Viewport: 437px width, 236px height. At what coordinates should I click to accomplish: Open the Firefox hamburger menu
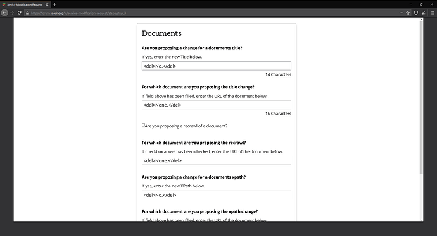coord(433,13)
